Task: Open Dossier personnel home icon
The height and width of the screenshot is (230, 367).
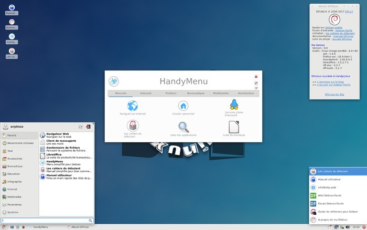Action: click(183, 106)
